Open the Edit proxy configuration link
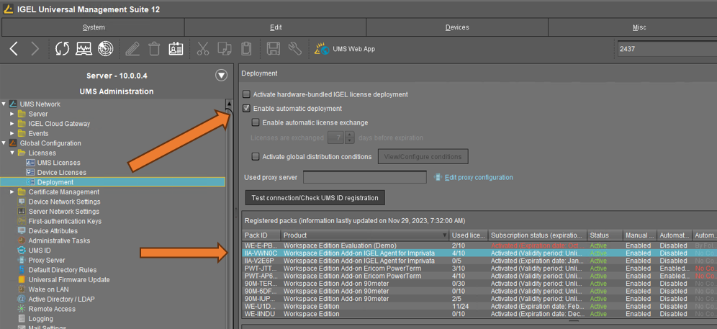This screenshot has height=329, width=717. click(478, 177)
